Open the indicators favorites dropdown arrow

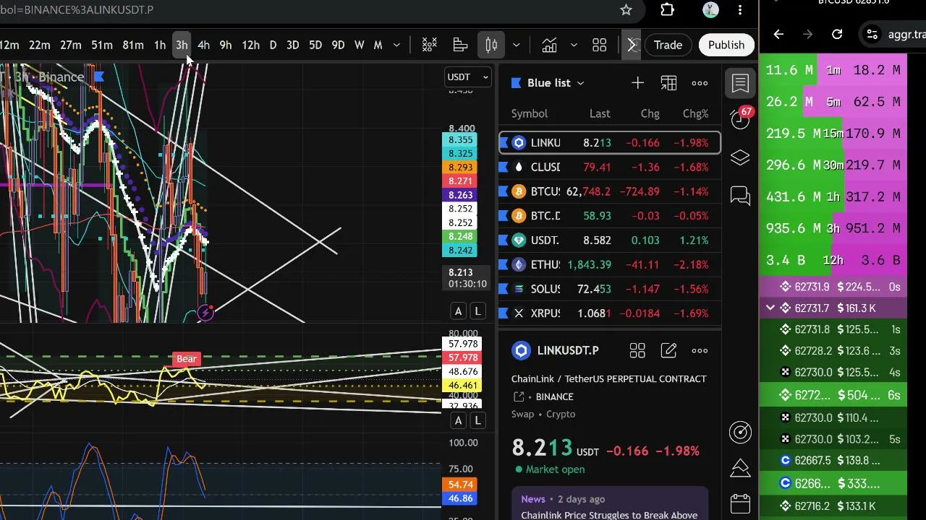pos(574,45)
